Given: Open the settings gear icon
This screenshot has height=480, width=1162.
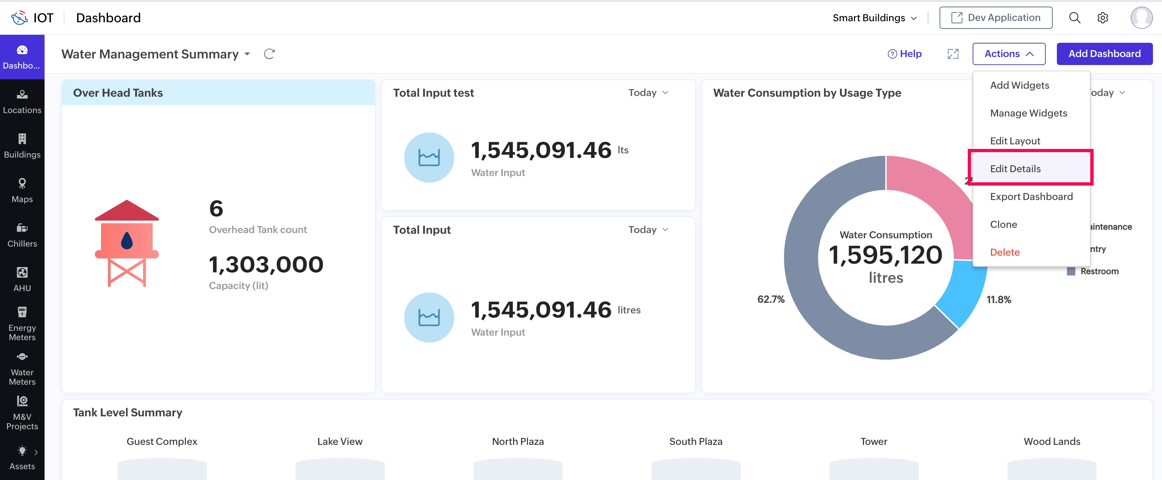Looking at the screenshot, I should point(1102,18).
